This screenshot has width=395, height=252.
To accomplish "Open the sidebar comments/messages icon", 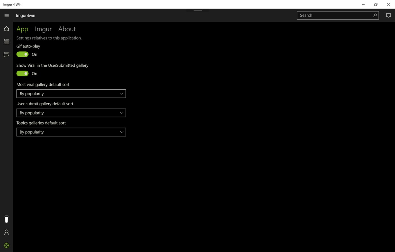I will pos(6,54).
